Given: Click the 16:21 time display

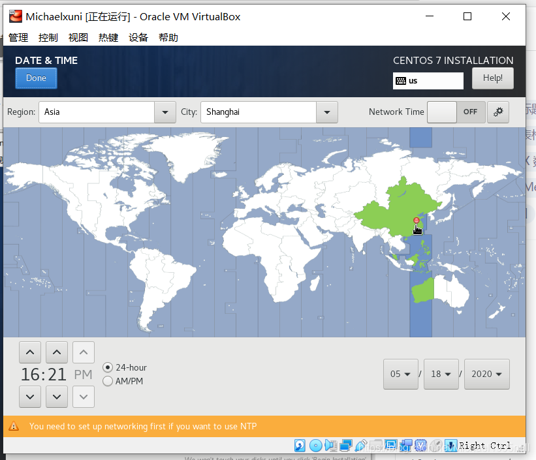Looking at the screenshot, I should (x=43, y=375).
